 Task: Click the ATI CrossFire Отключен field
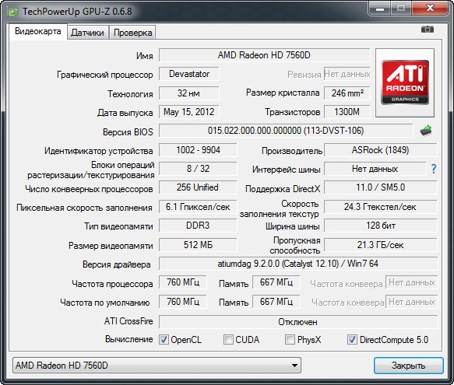tap(298, 322)
